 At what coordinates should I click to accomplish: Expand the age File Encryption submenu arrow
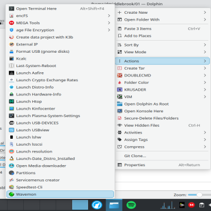pyautogui.click(x=109, y=30)
